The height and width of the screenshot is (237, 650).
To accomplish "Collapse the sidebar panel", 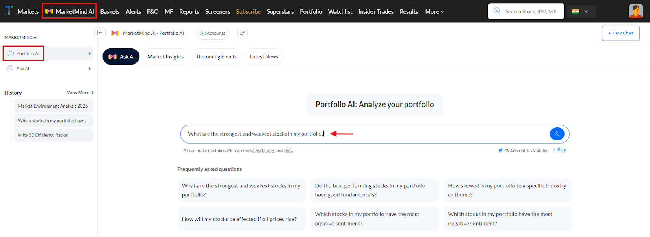I will tap(100, 33).
